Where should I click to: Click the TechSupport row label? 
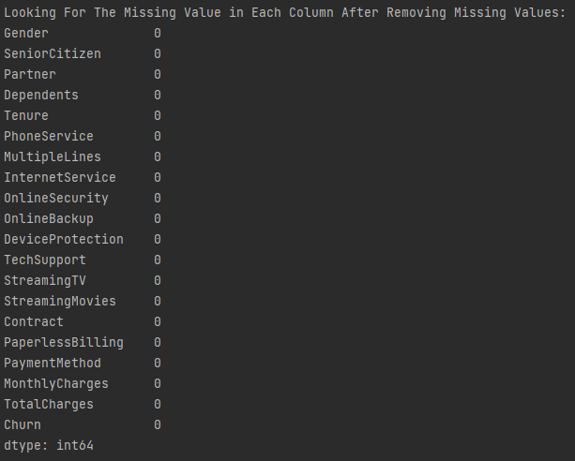pyautogui.click(x=45, y=260)
